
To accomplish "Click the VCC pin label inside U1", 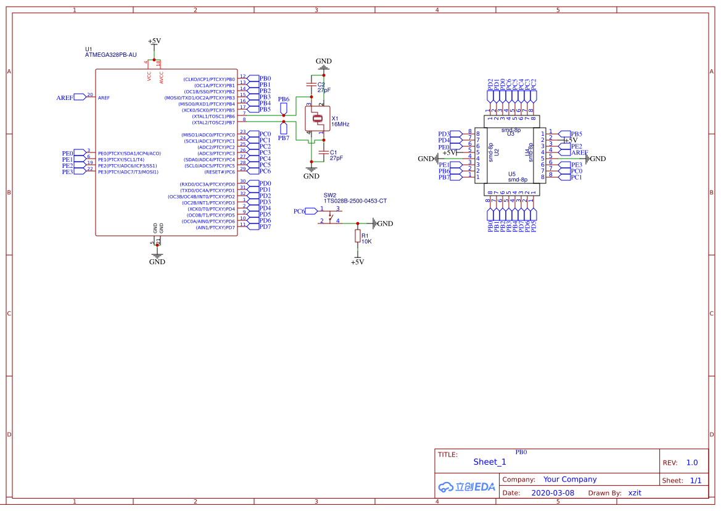I will pos(149,77).
